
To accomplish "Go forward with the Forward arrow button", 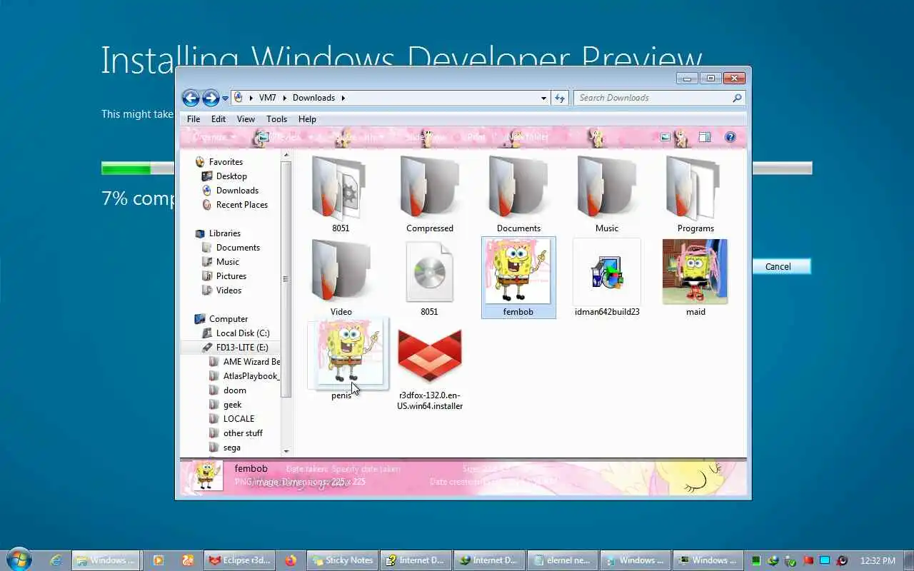I will [x=211, y=98].
